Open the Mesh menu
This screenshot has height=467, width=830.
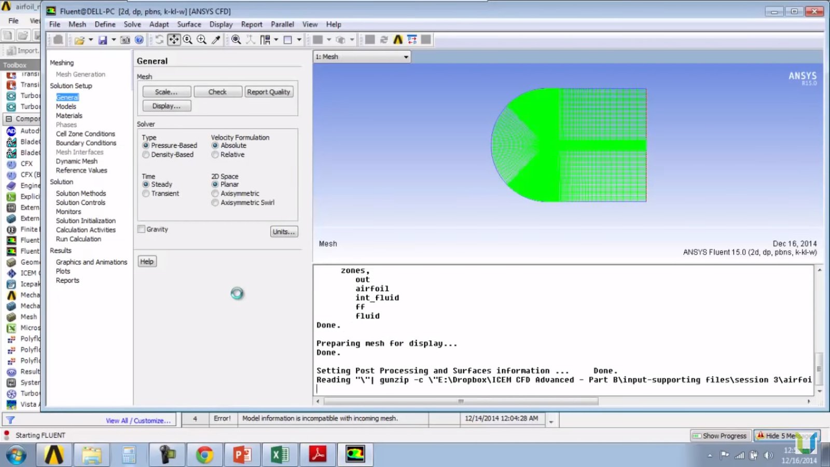coord(77,24)
